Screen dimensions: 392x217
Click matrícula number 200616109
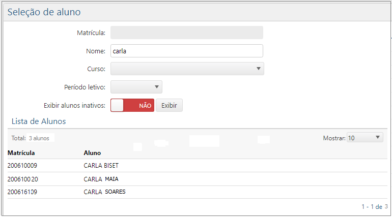22,192
